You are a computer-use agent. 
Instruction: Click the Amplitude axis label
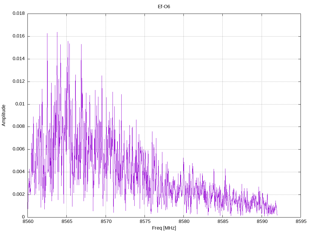[x=4, y=115]
